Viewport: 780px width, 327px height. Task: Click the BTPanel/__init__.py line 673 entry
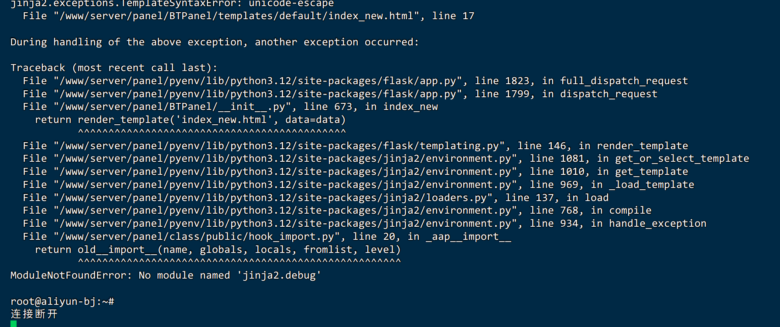tap(230, 107)
